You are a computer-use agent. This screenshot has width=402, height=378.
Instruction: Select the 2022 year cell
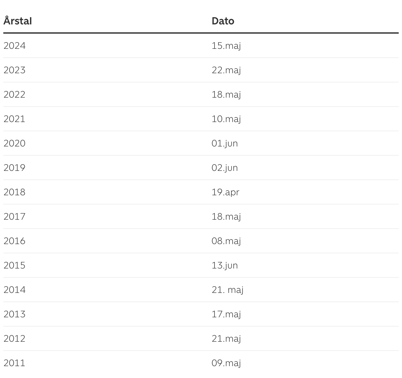[14, 94]
